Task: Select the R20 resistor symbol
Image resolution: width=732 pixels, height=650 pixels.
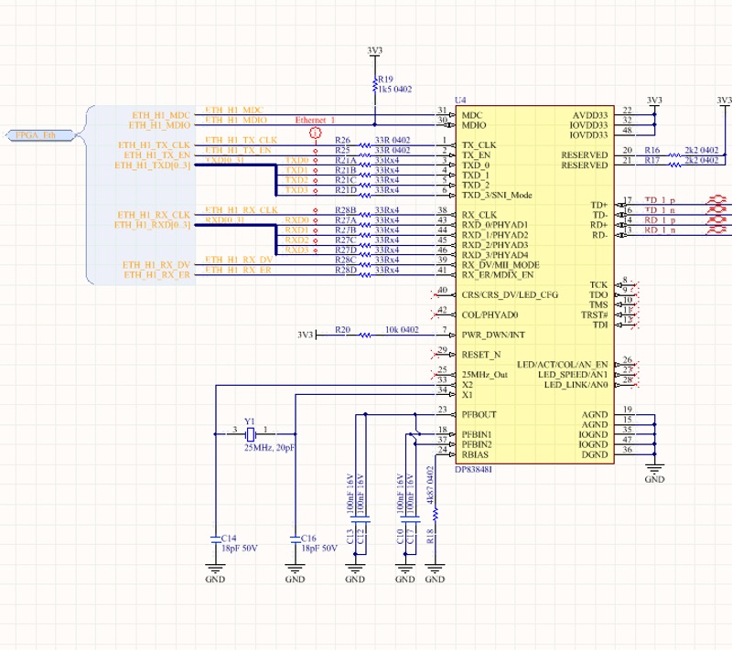Action: tap(365, 335)
